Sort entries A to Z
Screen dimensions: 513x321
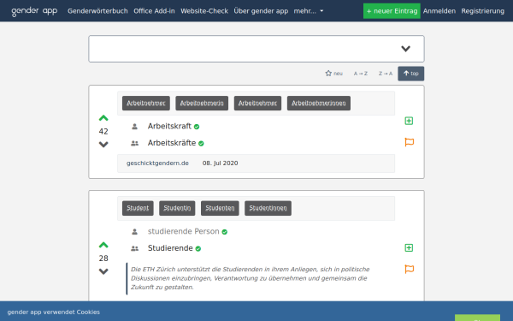361,74
